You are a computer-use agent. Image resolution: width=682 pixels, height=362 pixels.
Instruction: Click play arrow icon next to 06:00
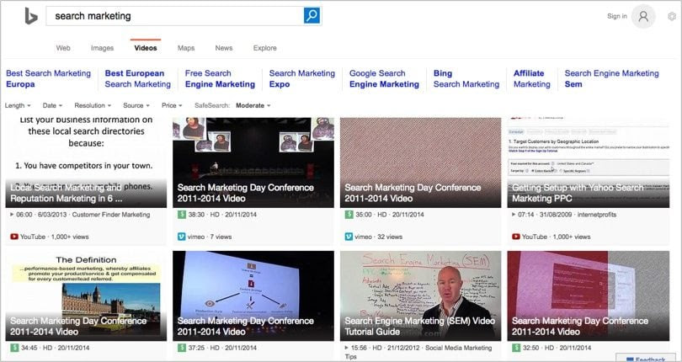pos(12,215)
